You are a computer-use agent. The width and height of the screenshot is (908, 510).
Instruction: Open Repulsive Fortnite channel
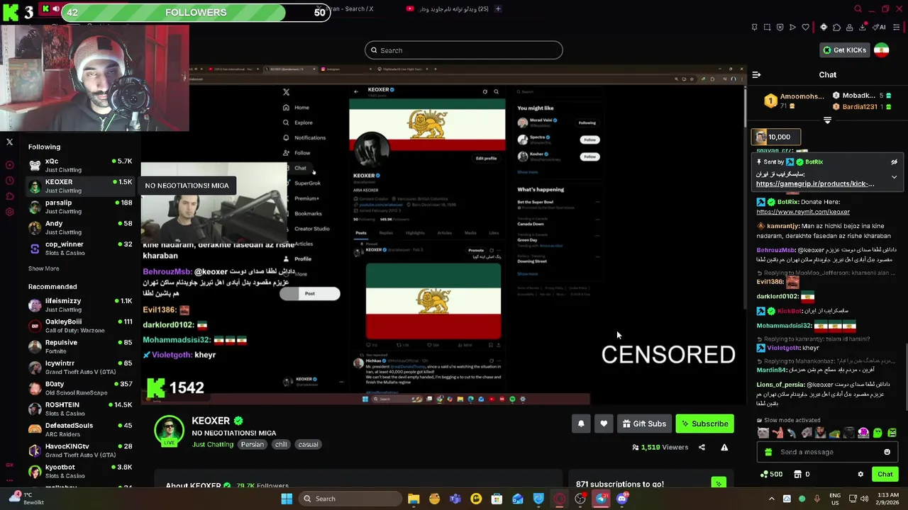pyautogui.click(x=79, y=346)
